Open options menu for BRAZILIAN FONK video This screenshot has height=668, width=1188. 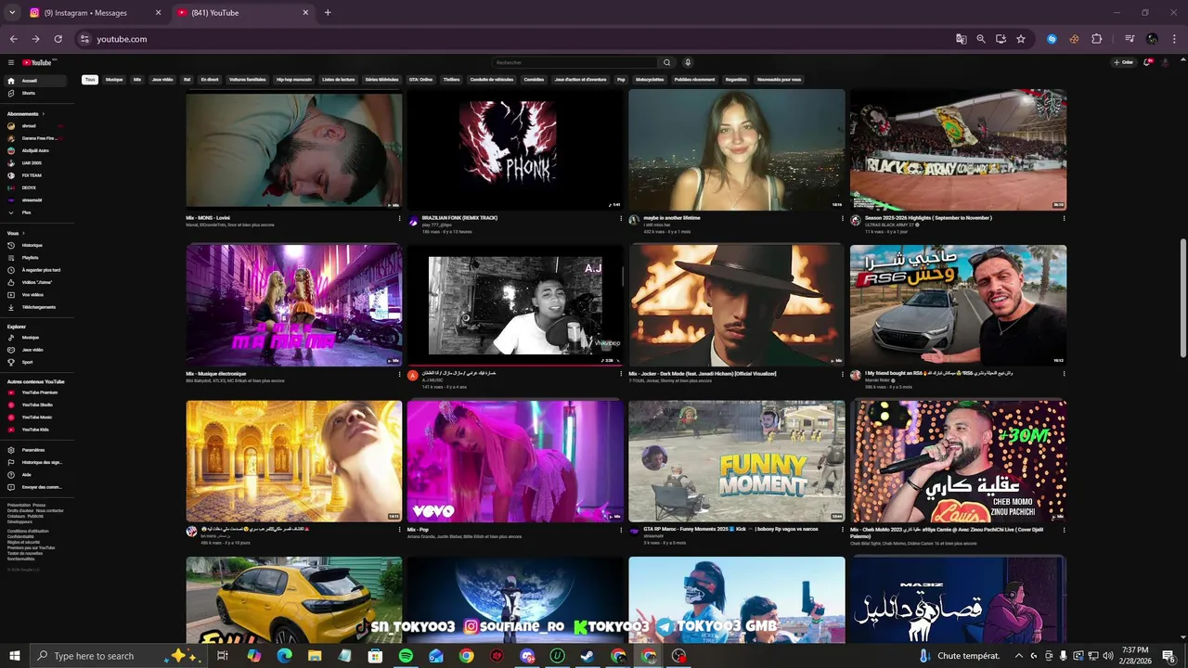(x=621, y=219)
